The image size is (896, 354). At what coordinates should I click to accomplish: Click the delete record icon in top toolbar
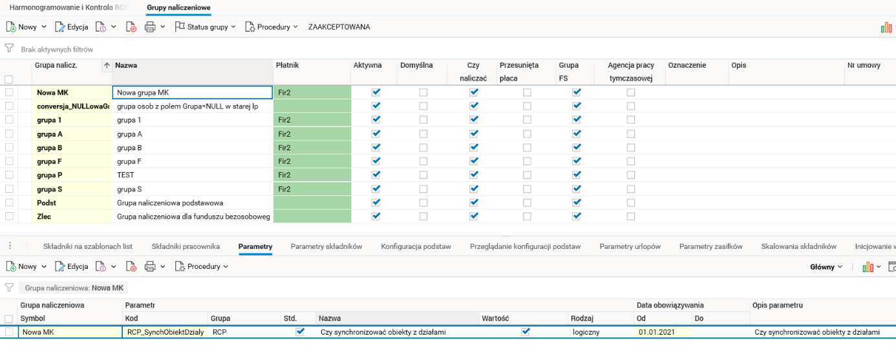point(131,27)
